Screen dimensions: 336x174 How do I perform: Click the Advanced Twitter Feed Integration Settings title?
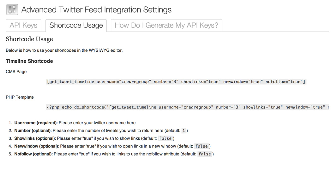[96, 10]
